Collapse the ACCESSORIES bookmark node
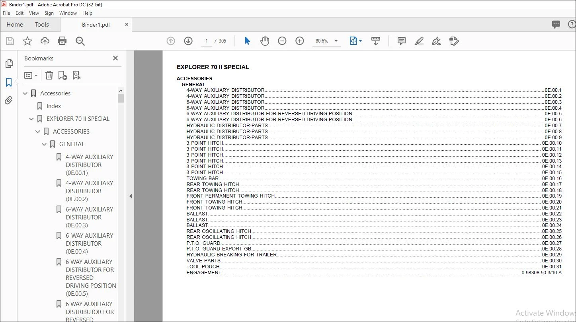The height and width of the screenshot is (322, 576). click(38, 132)
